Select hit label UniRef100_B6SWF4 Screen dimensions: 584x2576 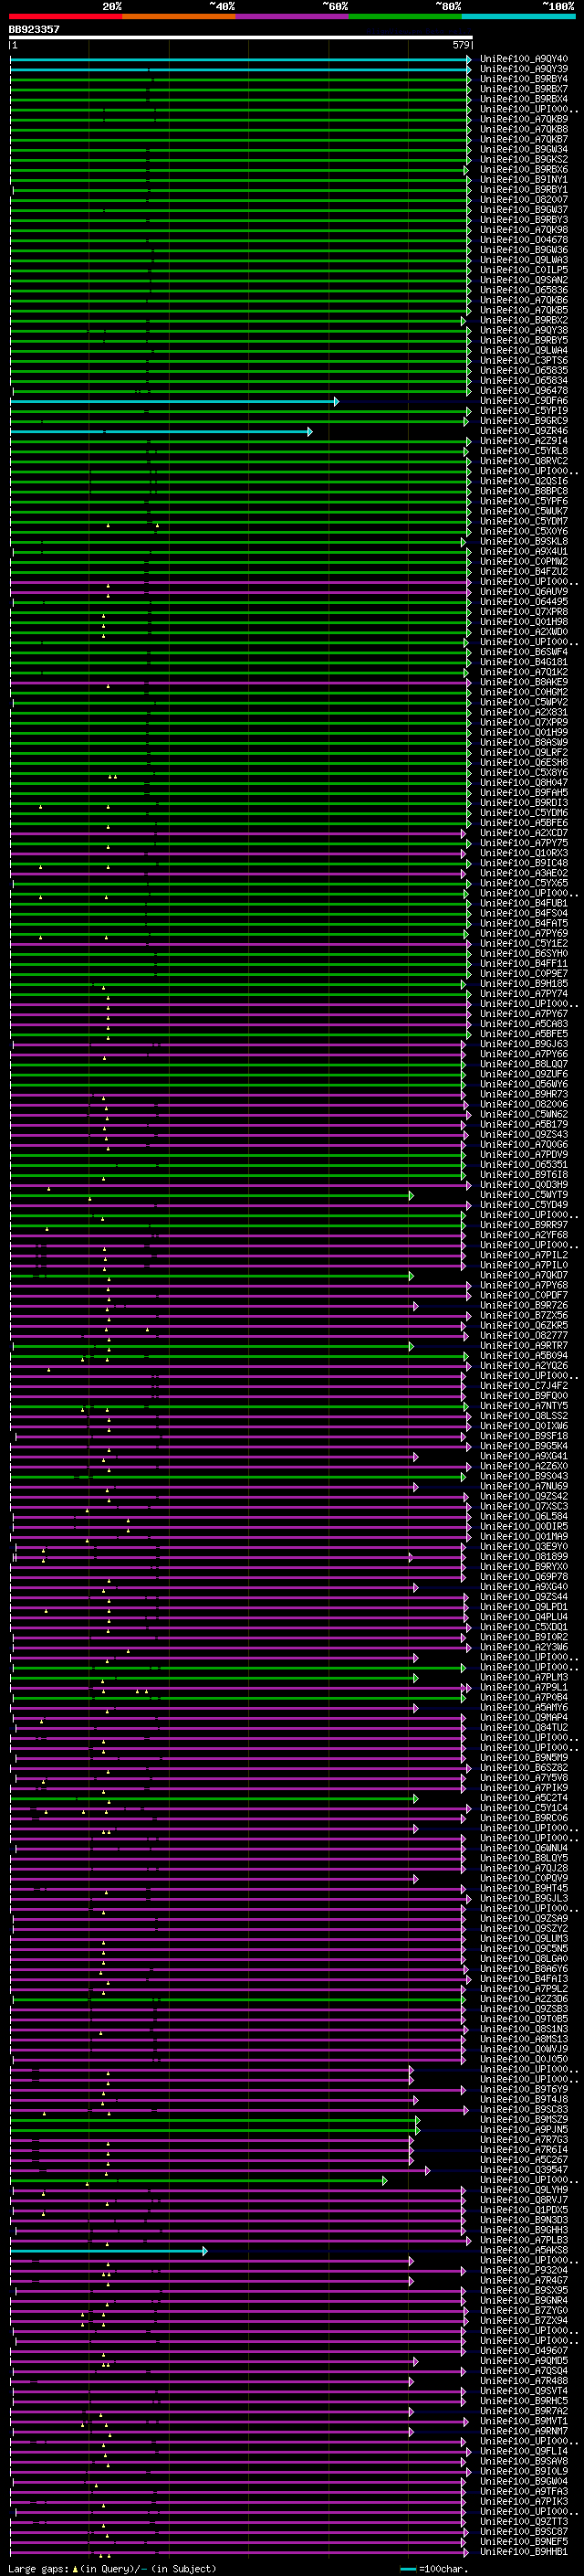523,652
